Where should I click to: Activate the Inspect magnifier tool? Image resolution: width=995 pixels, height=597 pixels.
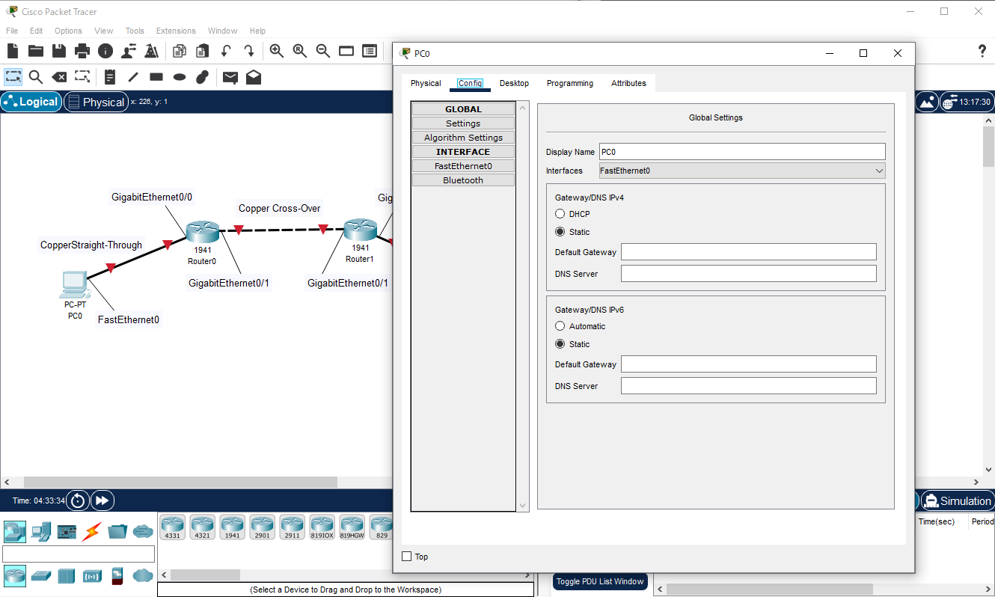pyautogui.click(x=36, y=77)
